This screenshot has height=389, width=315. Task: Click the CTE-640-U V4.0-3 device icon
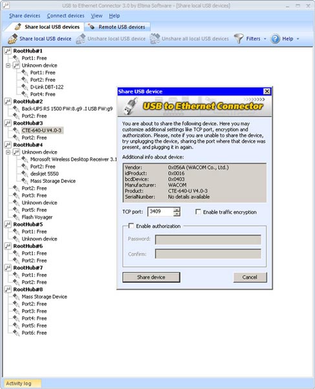pyautogui.click(x=16, y=130)
